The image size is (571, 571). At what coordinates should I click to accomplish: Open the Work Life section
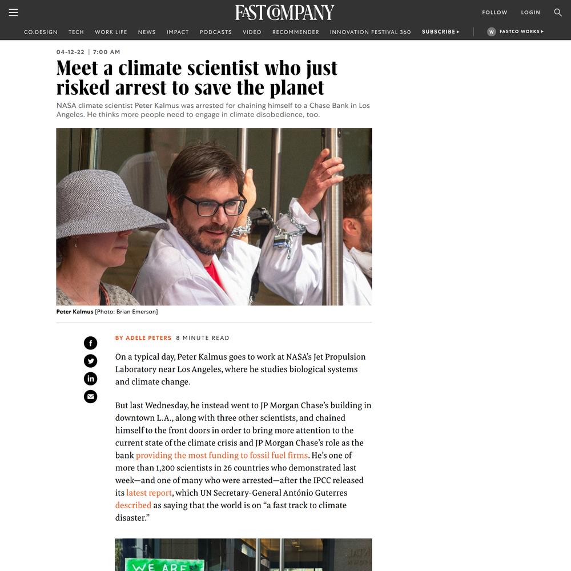pos(111,32)
